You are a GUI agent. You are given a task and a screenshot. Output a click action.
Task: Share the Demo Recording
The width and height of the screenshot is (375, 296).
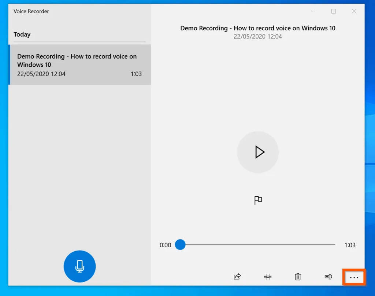tap(237, 277)
